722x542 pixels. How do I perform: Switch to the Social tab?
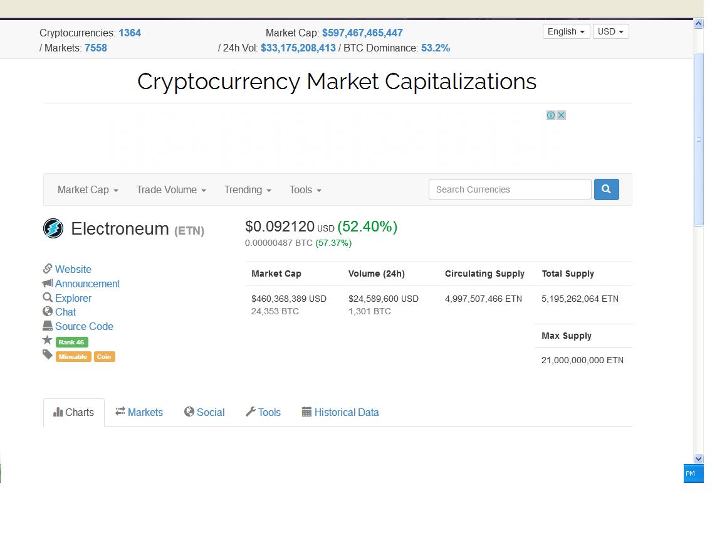tap(204, 413)
